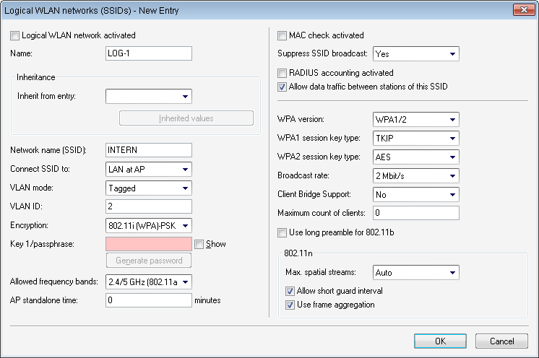
Task: Enable Use long preamble for 802.11b
Action: [x=283, y=233]
